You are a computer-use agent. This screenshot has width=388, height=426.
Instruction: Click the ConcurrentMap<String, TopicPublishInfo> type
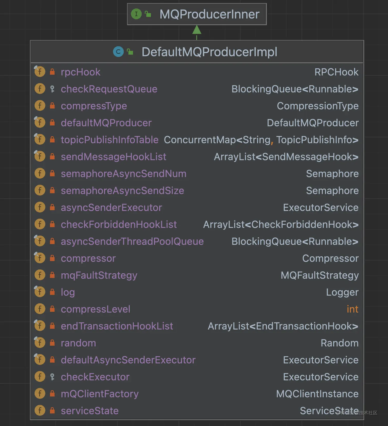tap(261, 140)
